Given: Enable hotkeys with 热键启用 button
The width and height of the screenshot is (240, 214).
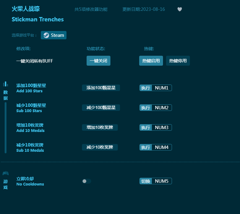Looking at the screenshot, I should tap(151, 61).
